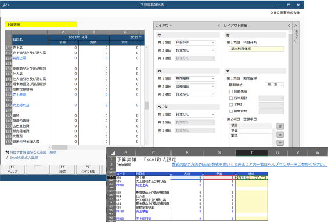Click the 純売上高 row label in the grid
328x222 pixels.
click(20, 59)
